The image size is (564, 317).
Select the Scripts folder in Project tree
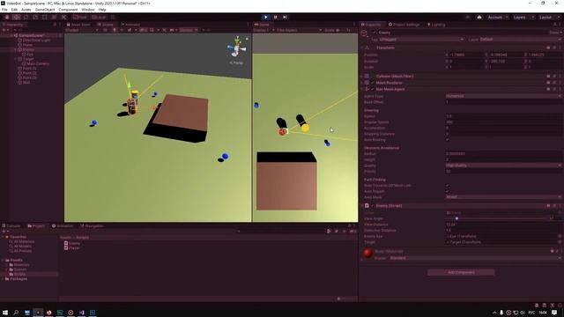(x=18, y=274)
